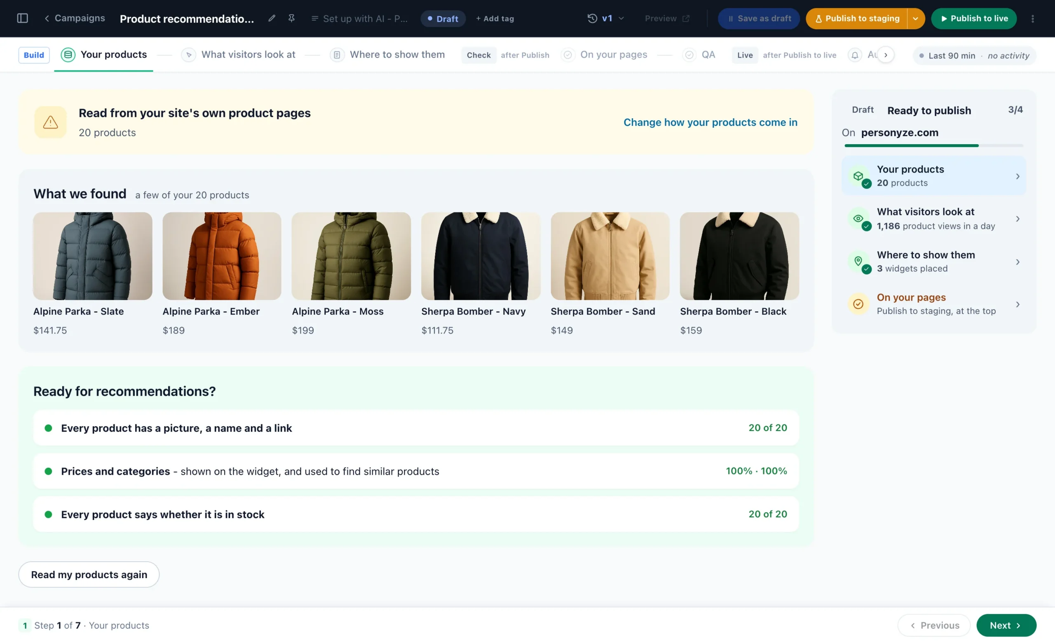1055x644 pixels.
Task: Switch to the Your products step
Action: coord(103,55)
